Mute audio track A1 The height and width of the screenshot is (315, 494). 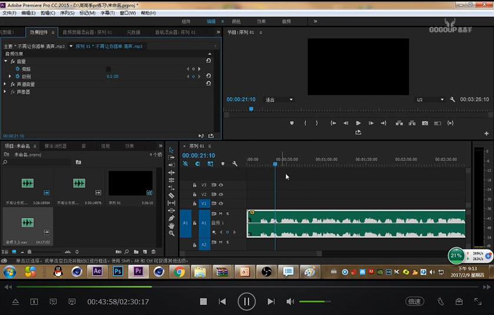click(x=221, y=214)
